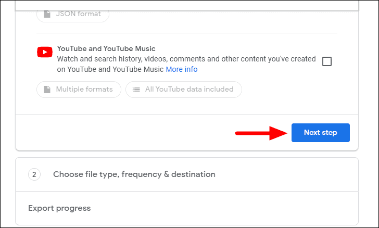The width and height of the screenshot is (379, 228).
Task: Click the Export progress heading
Action: (59, 208)
